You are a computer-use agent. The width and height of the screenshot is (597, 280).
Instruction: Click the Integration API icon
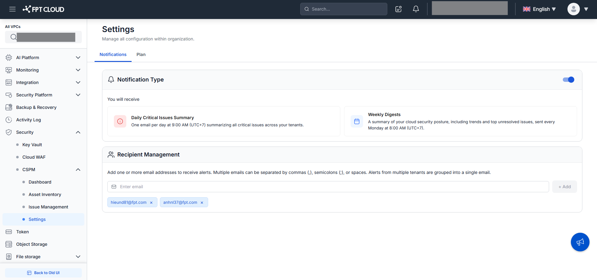(x=9, y=82)
